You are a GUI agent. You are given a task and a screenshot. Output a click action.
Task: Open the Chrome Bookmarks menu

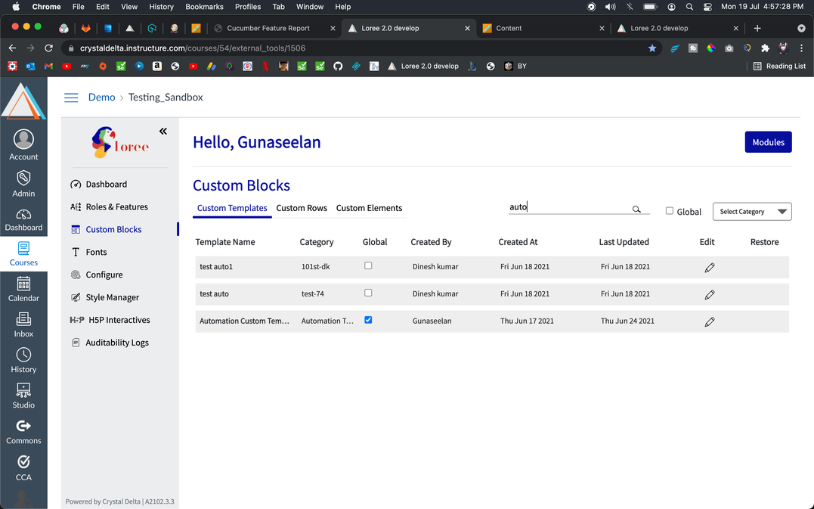[x=204, y=7]
